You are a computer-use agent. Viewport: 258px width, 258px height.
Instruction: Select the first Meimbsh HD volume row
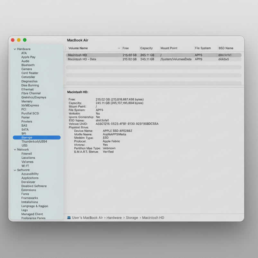pyautogui.click(x=154, y=55)
